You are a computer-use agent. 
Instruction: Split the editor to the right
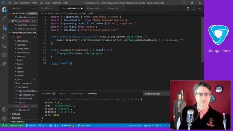[x=194, y=8]
